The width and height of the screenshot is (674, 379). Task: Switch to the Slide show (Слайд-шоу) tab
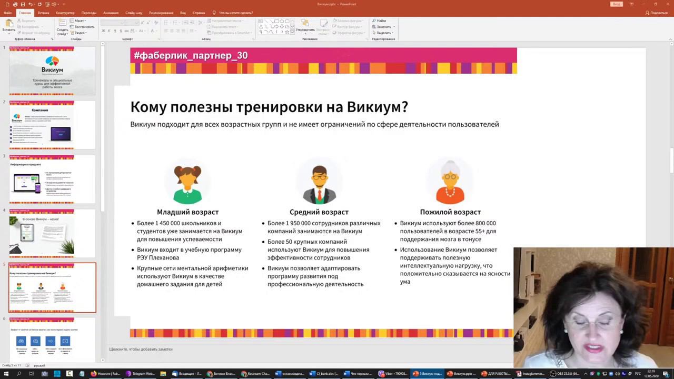[134, 13]
